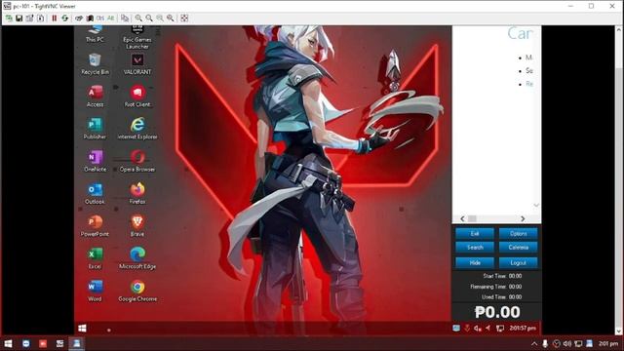The height and width of the screenshot is (351, 624).
Task: Select the Microsoft Edge desktop icon
Action: (137, 258)
